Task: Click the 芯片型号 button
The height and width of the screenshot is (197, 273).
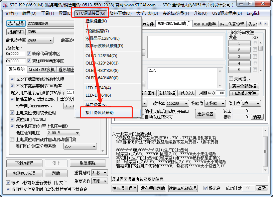Action: 16,23
